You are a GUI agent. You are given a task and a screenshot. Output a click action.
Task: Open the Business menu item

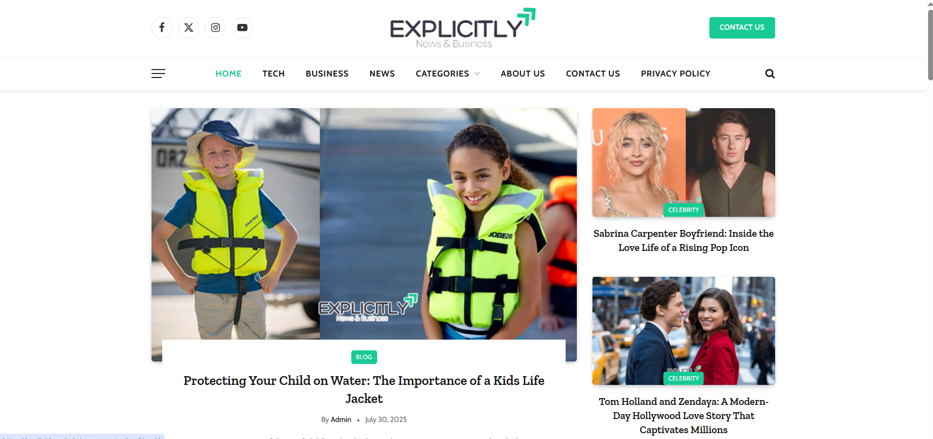(x=327, y=74)
